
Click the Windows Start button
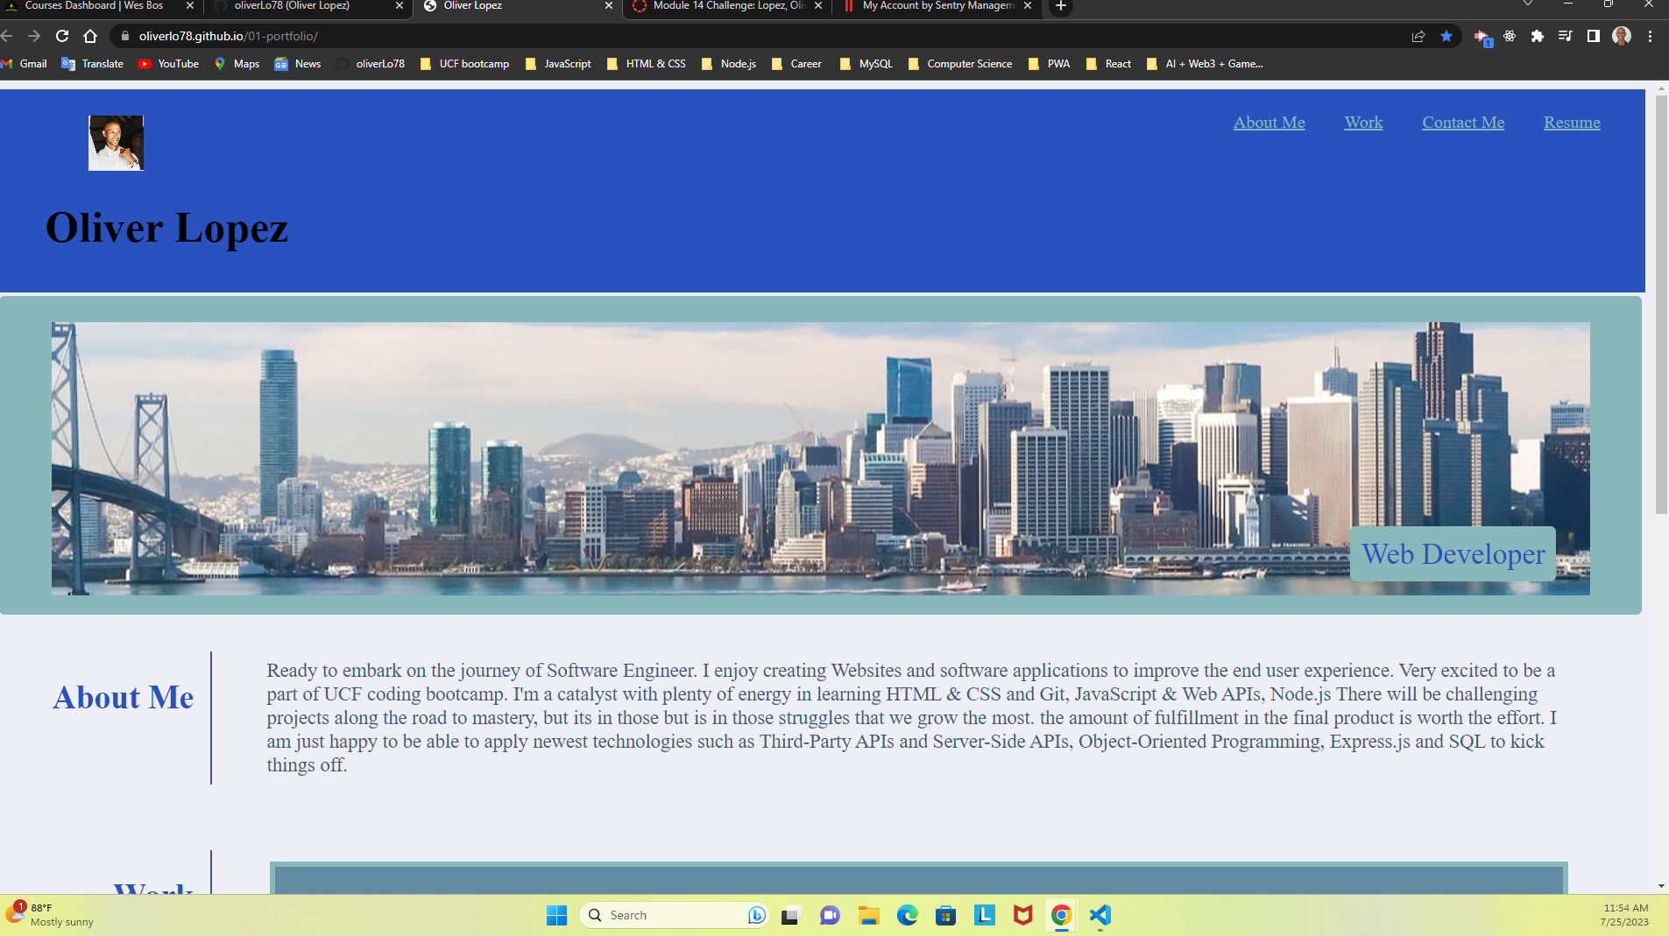click(556, 914)
